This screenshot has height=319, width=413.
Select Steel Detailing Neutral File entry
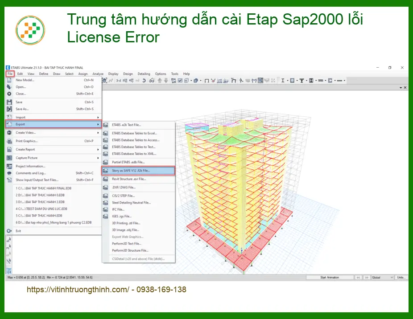click(138, 203)
